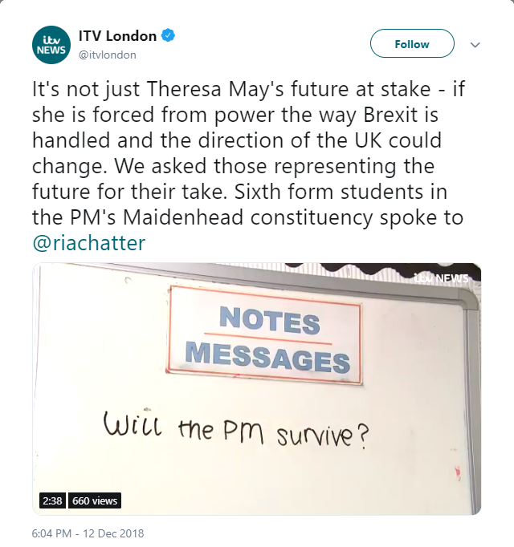Open the @itvlondon handle link

pos(107,55)
